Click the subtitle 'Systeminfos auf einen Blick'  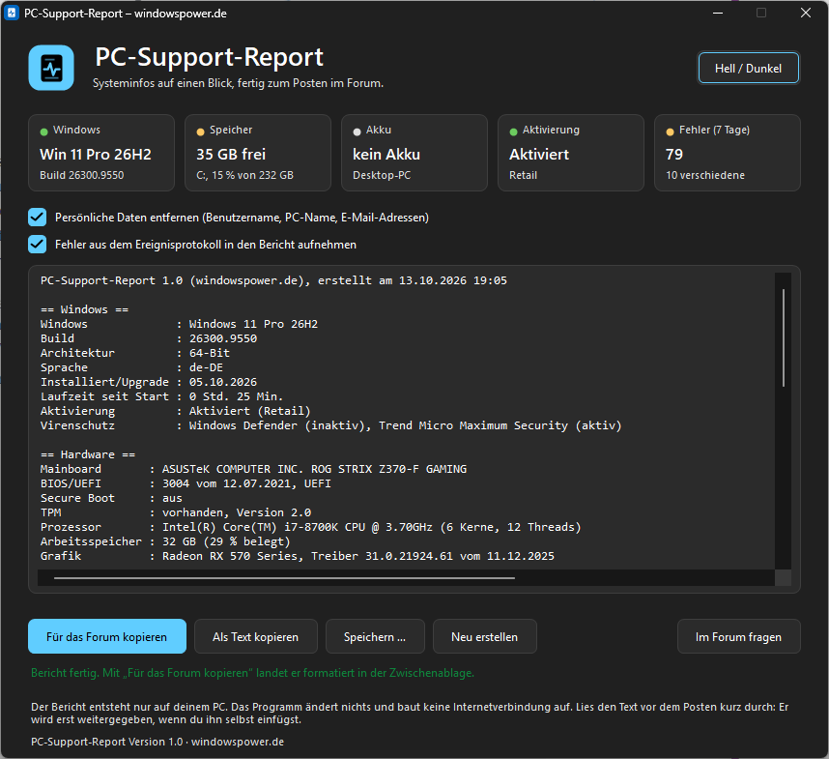coord(238,83)
